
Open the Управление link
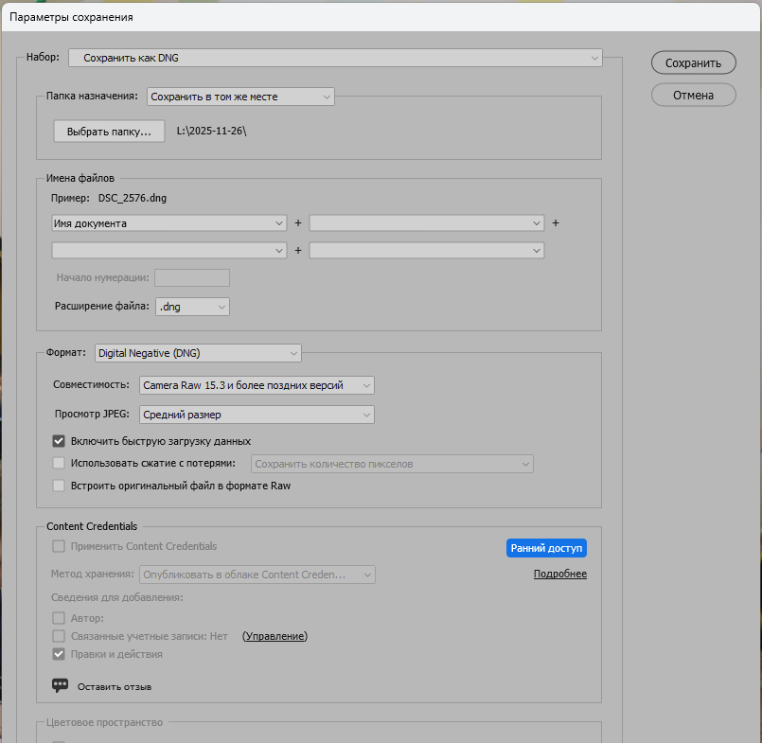coord(275,636)
